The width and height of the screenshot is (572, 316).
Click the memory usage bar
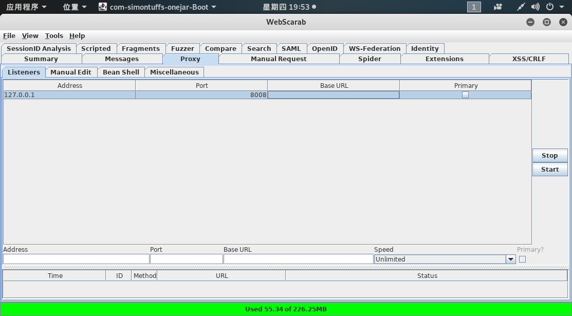click(286, 309)
